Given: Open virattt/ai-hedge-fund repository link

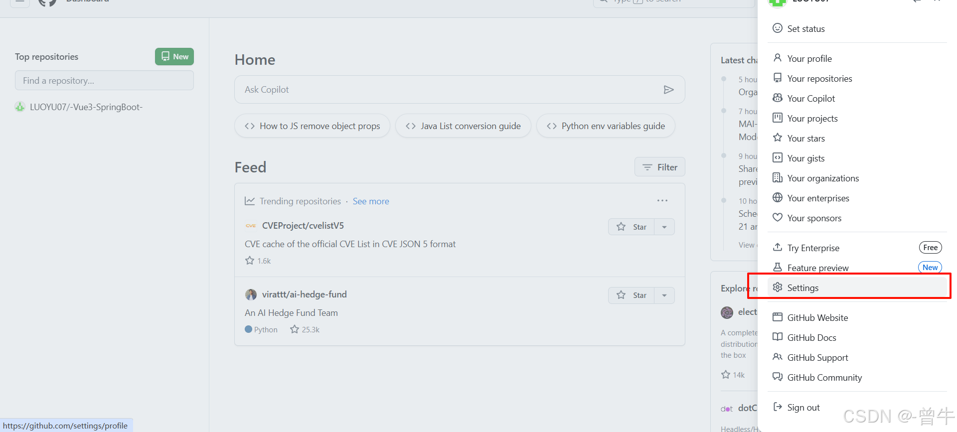Looking at the screenshot, I should [304, 294].
